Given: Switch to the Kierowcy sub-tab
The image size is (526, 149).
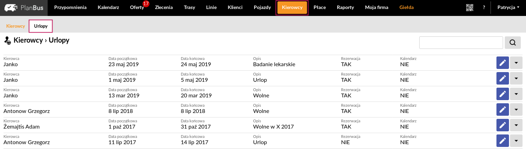Looking at the screenshot, I should (x=16, y=26).
